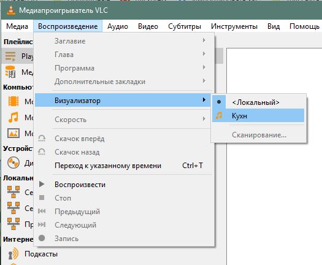
Task: Click the Локальная сеть sidebar heading
Action: click(x=18, y=178)
